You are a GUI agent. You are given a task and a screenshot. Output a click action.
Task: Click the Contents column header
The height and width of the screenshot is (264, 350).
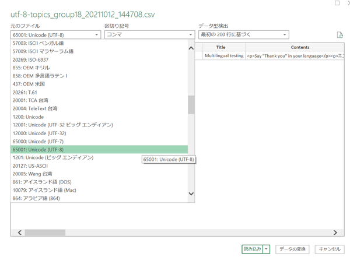point(295,47)
